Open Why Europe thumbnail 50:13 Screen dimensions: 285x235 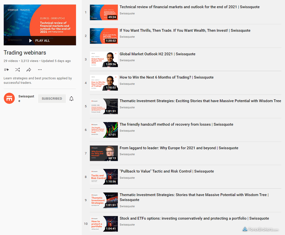point(104,153)
